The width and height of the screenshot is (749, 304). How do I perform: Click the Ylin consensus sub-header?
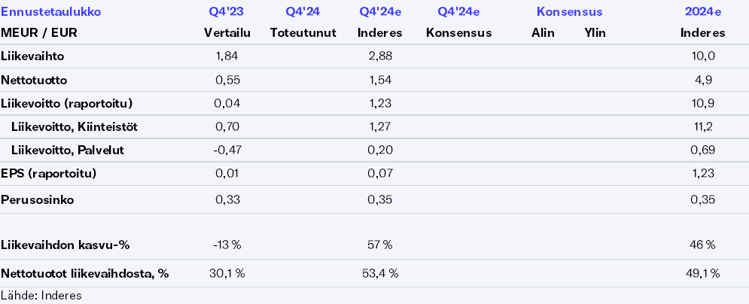tap(595, 32)
